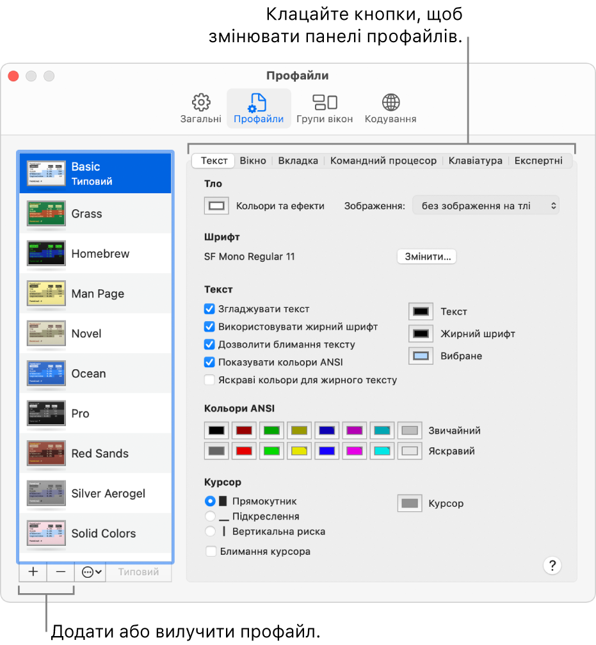
Task: Pick the bright blue ANSI color
Action: pyautogui.click(x=327, y=451)
